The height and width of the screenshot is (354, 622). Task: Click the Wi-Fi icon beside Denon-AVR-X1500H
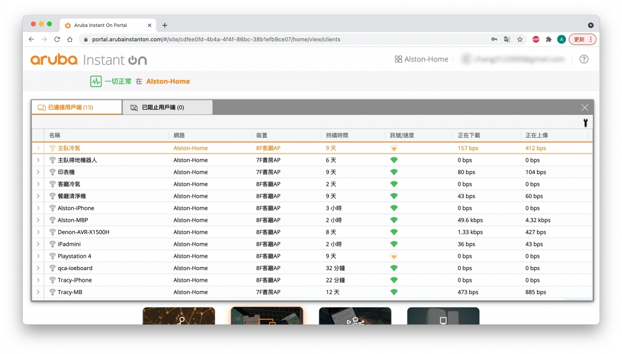[52, 232]
